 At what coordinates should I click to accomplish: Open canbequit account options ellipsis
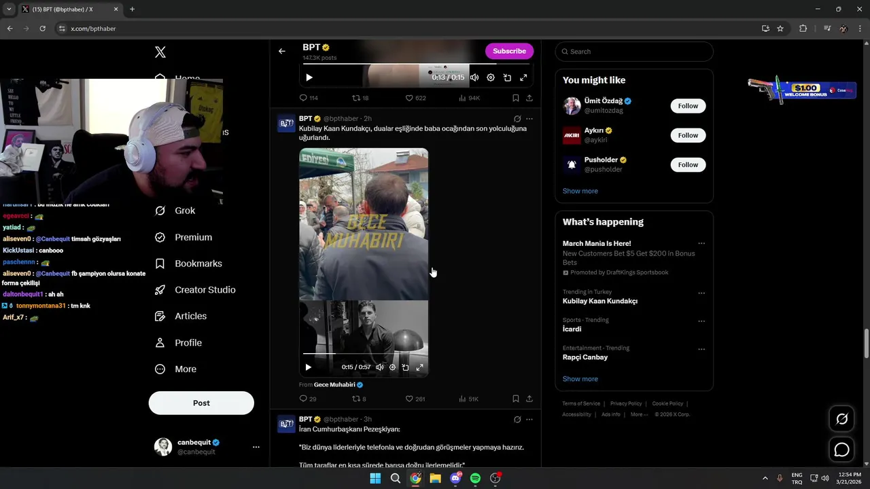pyautogui.click(x=256, y=447)
